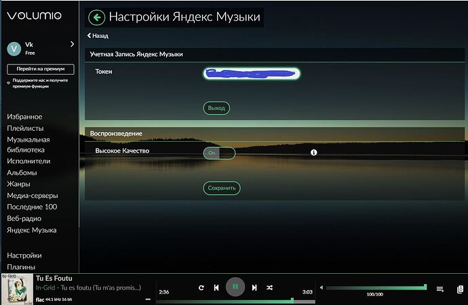Click the track progress seek bar
The image size is (468, 305).
[235, 302]
